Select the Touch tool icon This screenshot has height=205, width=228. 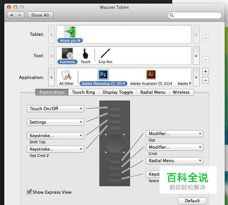(x=85, y=53)
